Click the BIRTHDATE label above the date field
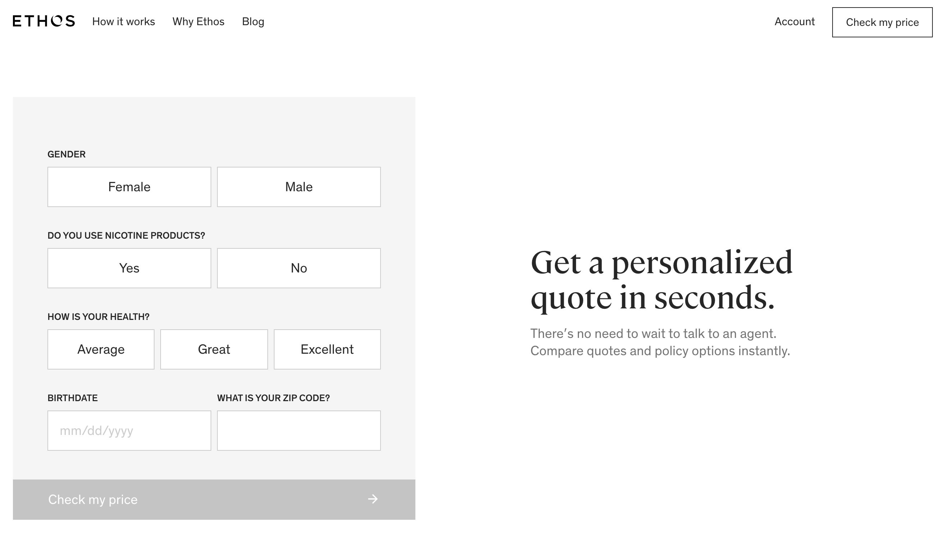 tap(72, 398)
